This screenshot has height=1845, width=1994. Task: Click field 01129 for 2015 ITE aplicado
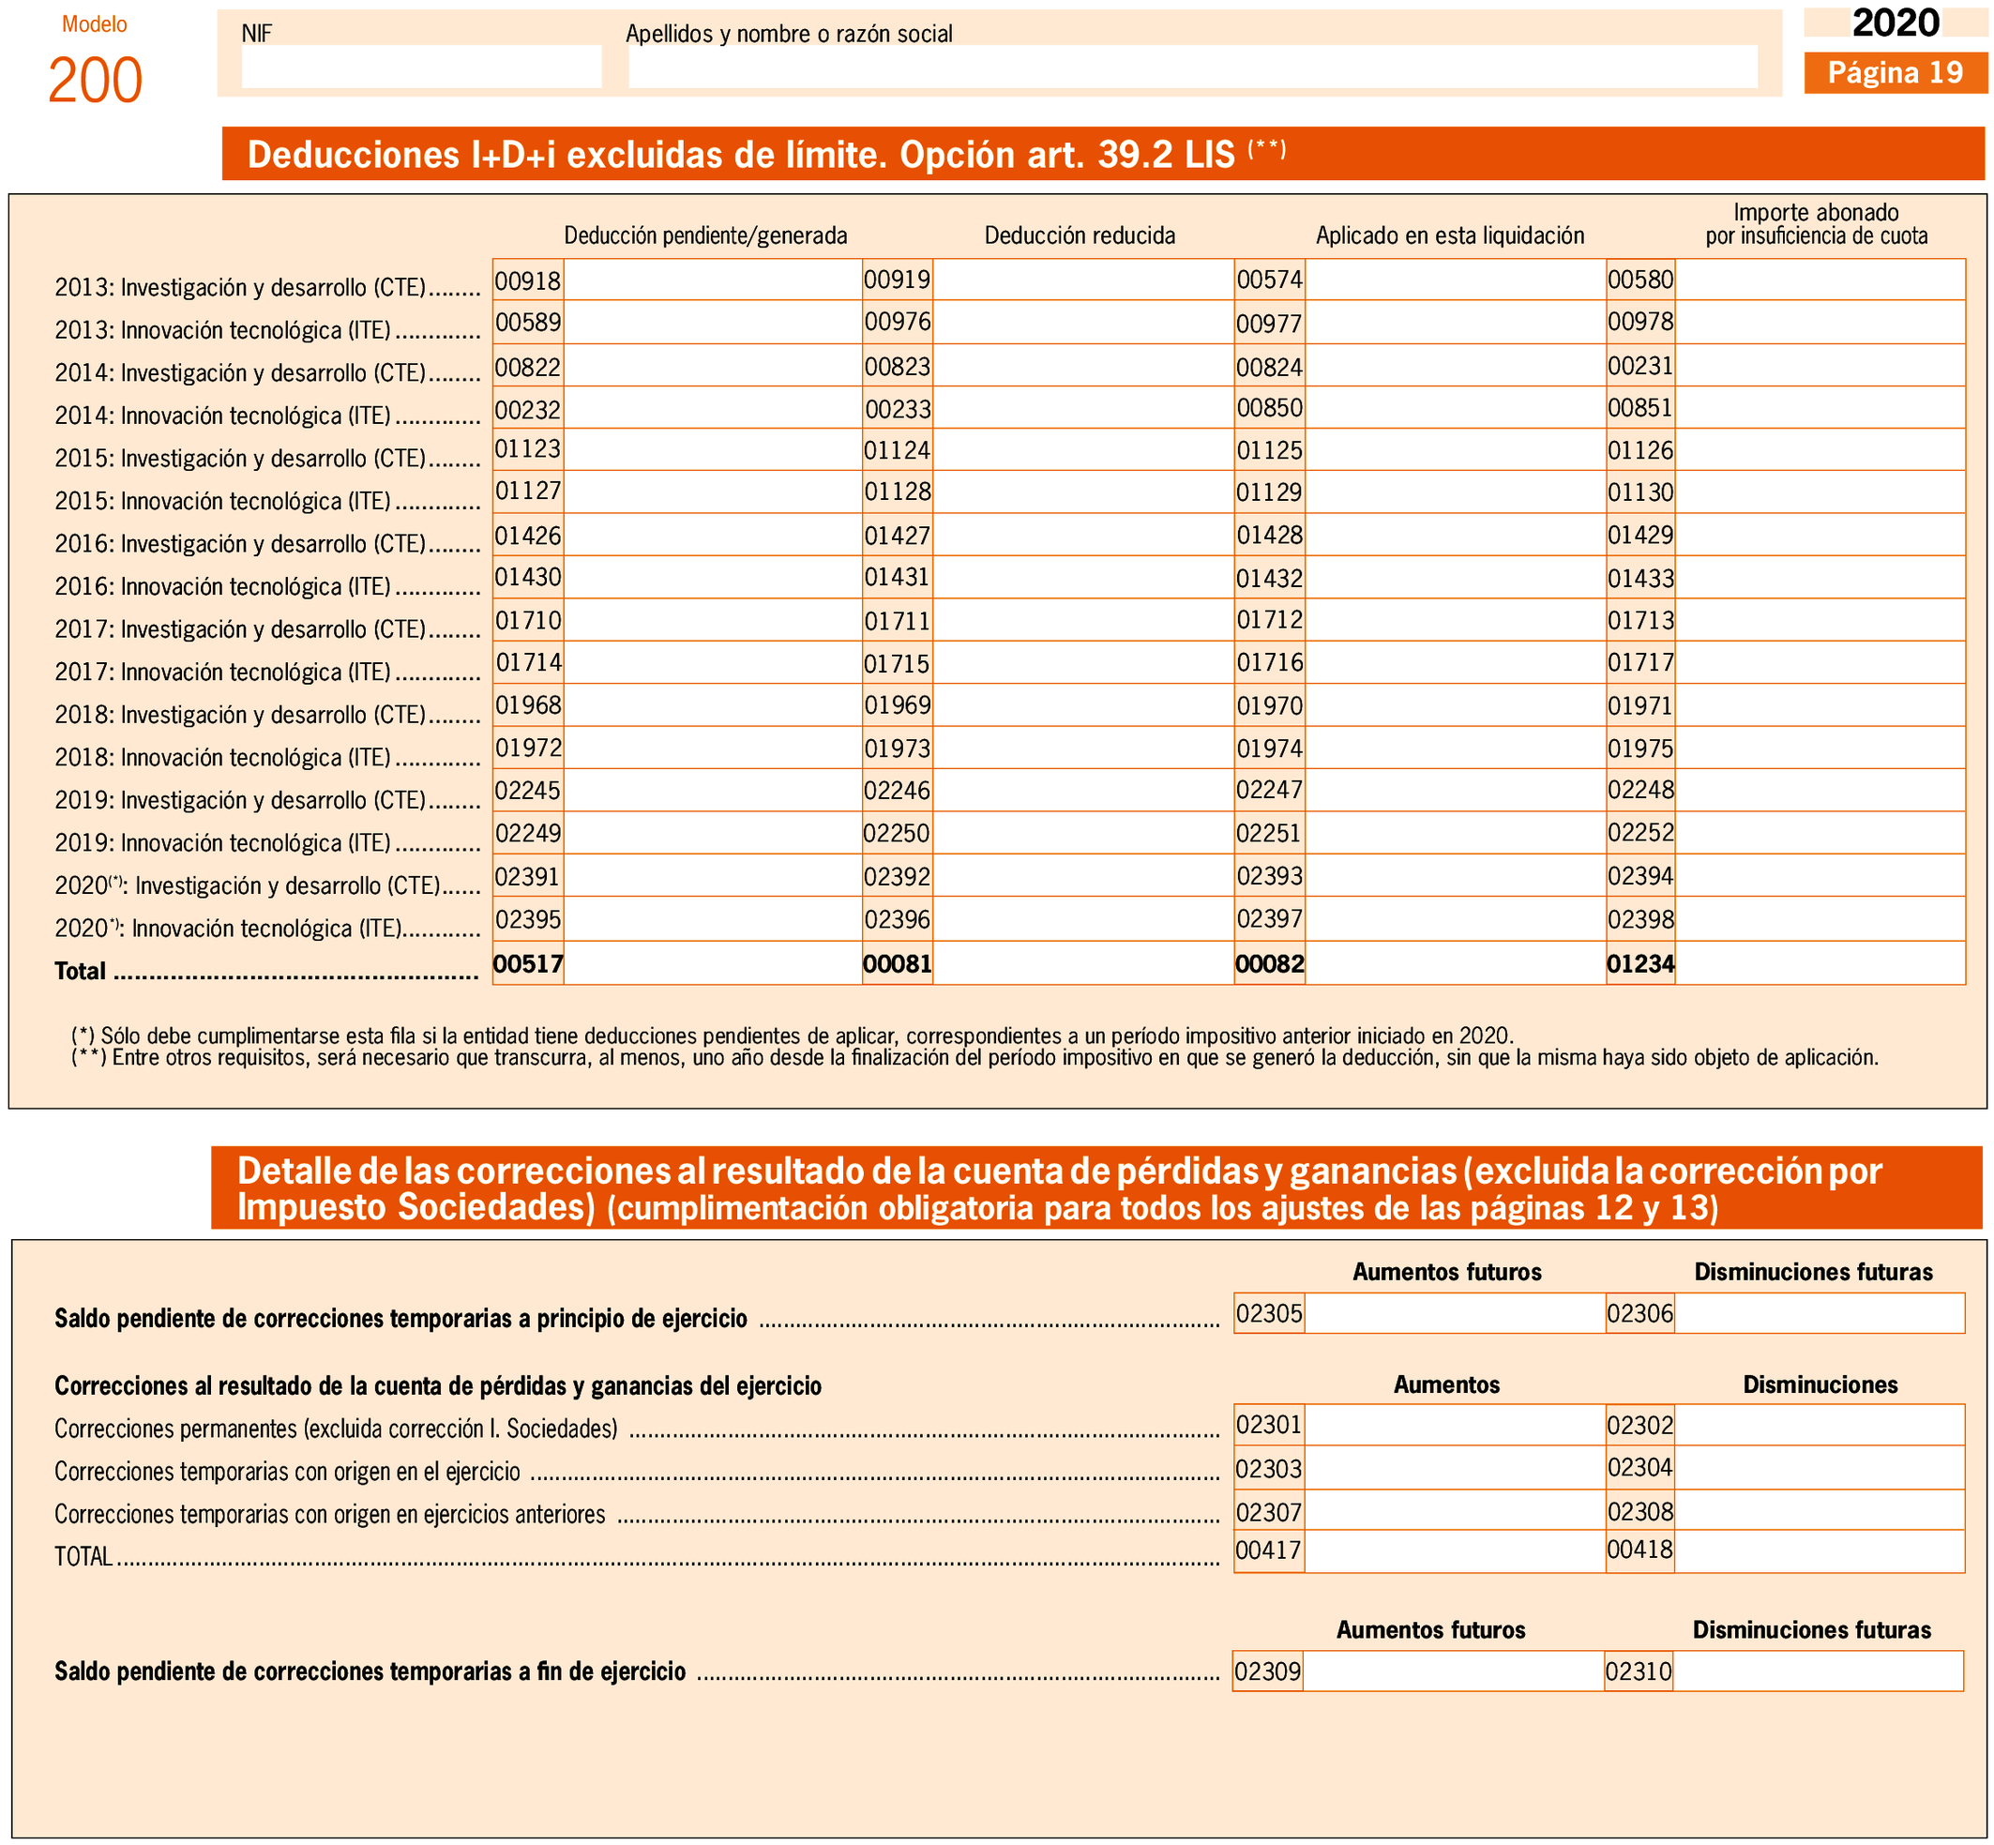pos(1456,493)
